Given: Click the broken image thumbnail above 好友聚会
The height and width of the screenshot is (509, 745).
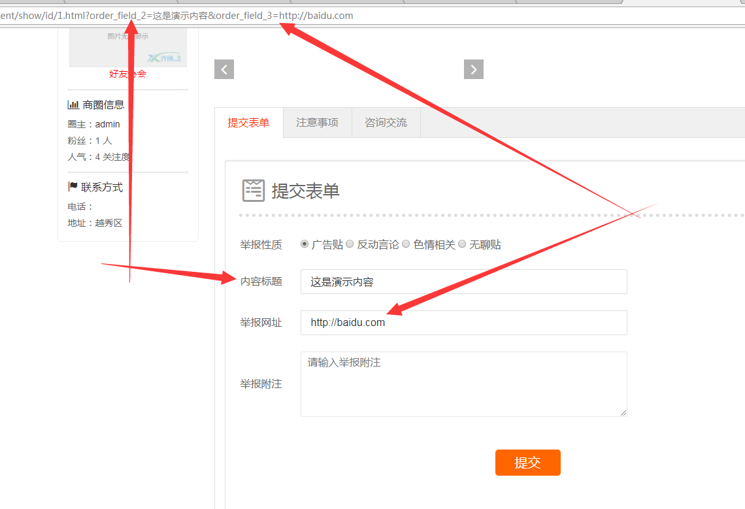Looking at the screenshot, I should click(127, 47).
